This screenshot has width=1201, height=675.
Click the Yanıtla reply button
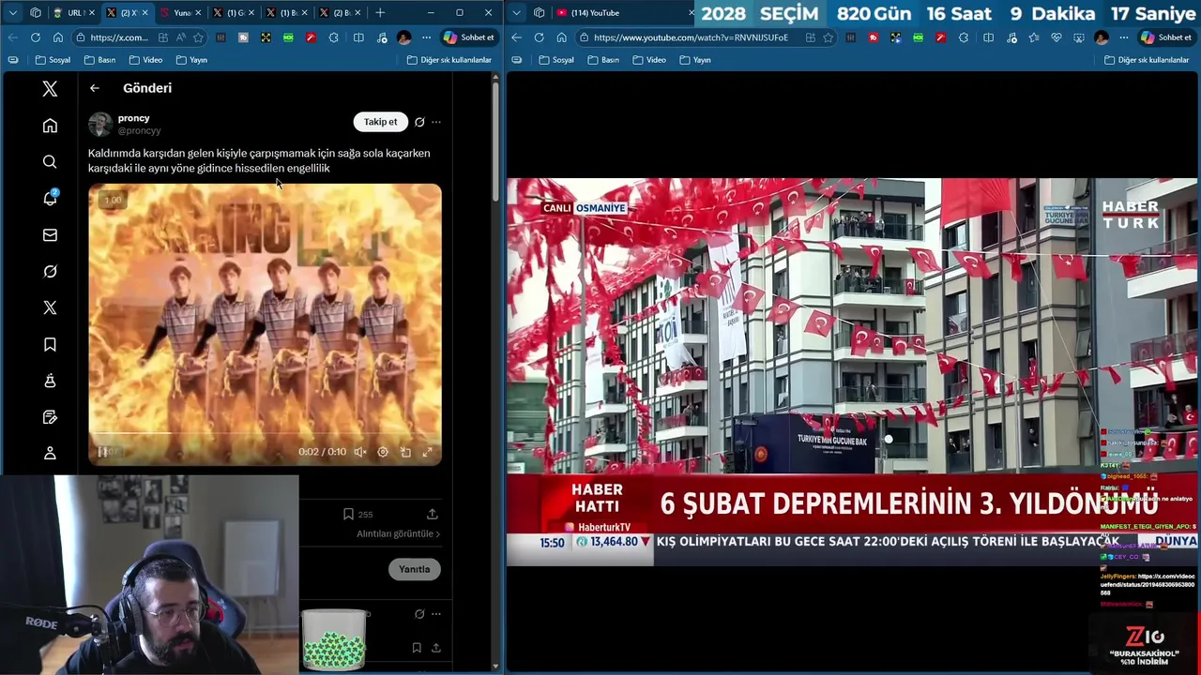click(414, 569)
